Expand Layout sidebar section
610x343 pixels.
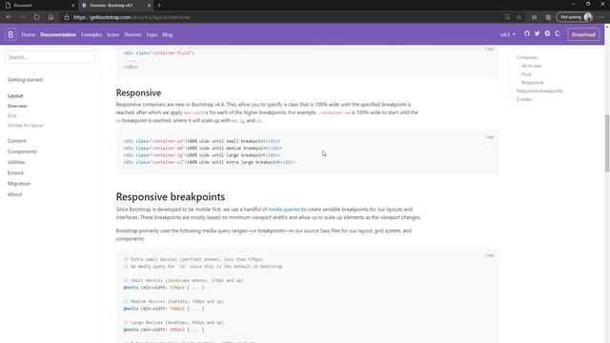click(x=15, y=95)
